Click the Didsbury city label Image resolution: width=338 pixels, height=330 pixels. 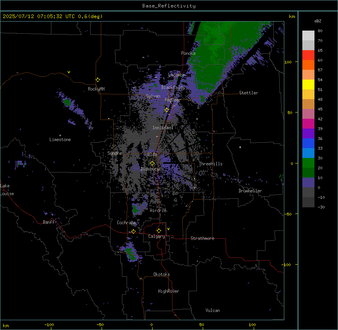[150, 169]
